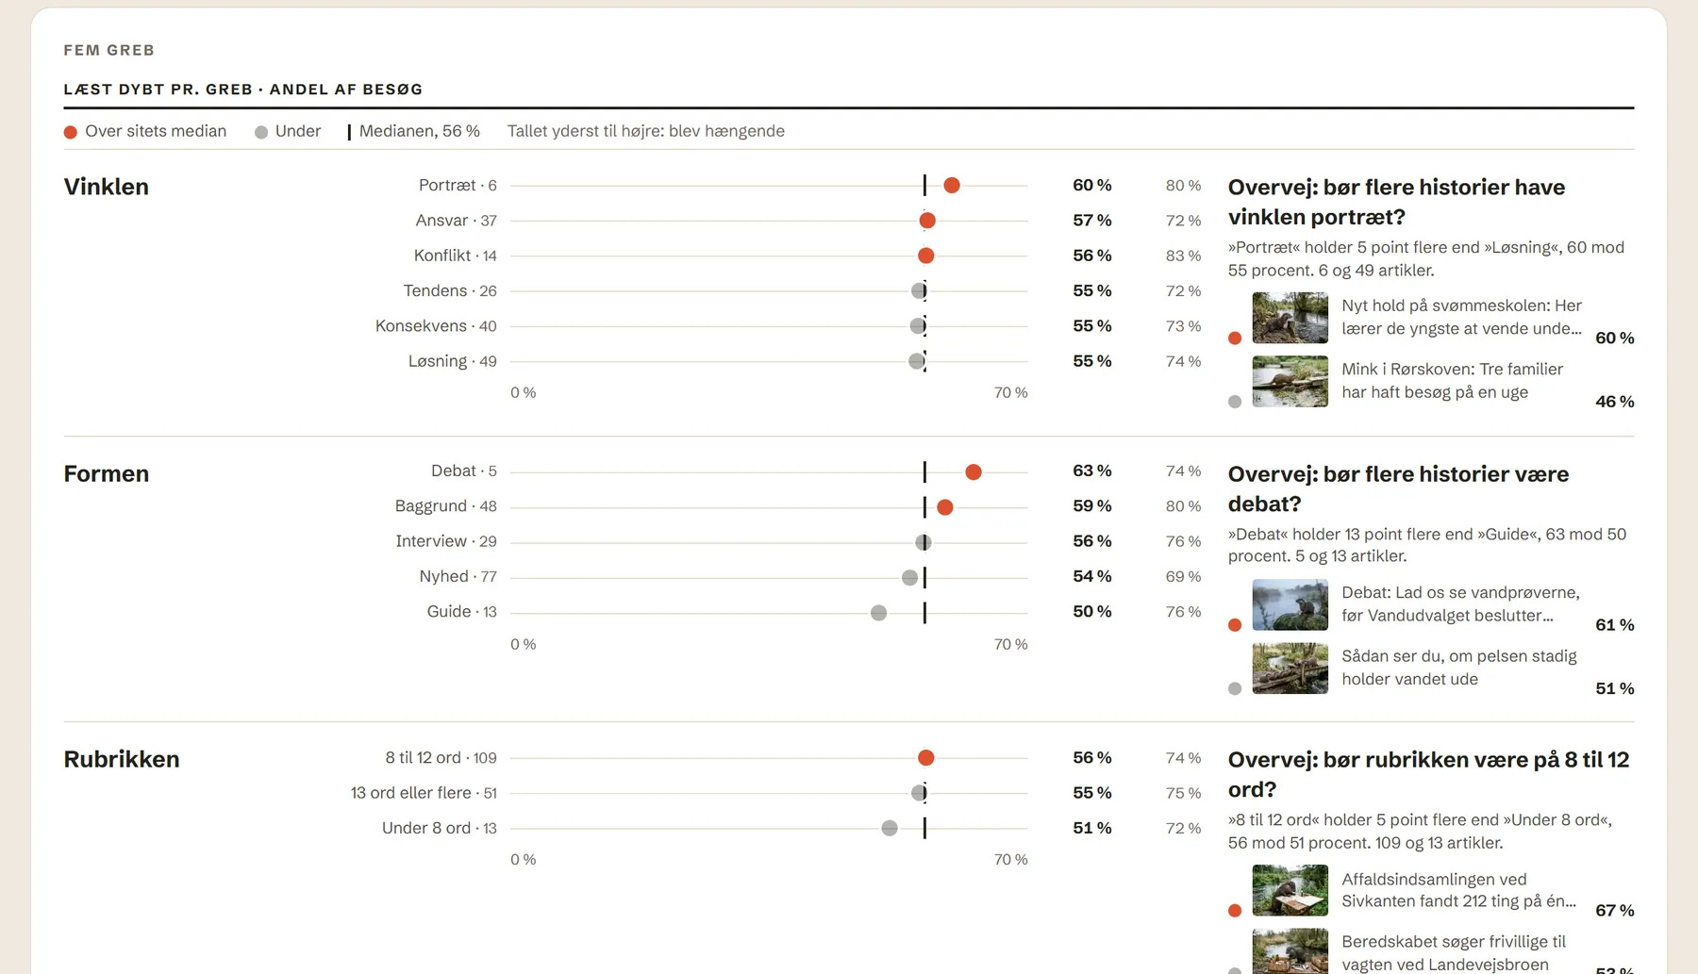1698x974 pixels.
Task: Click the red data dot in the Baggrund row
Action: tap(945, 507)
